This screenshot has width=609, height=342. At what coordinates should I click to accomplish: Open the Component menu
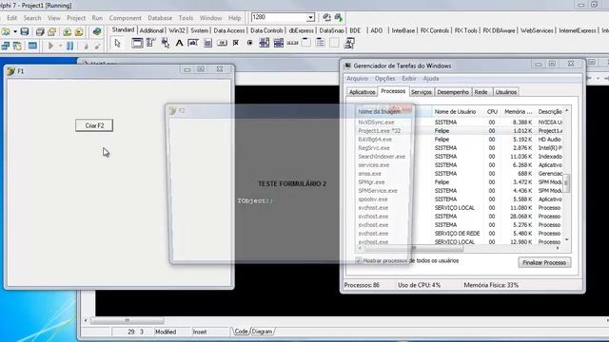click(x=125, y=18)
